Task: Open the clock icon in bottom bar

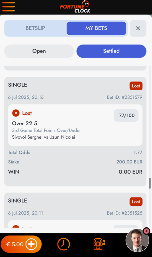Action: click(x=64, y=244)
